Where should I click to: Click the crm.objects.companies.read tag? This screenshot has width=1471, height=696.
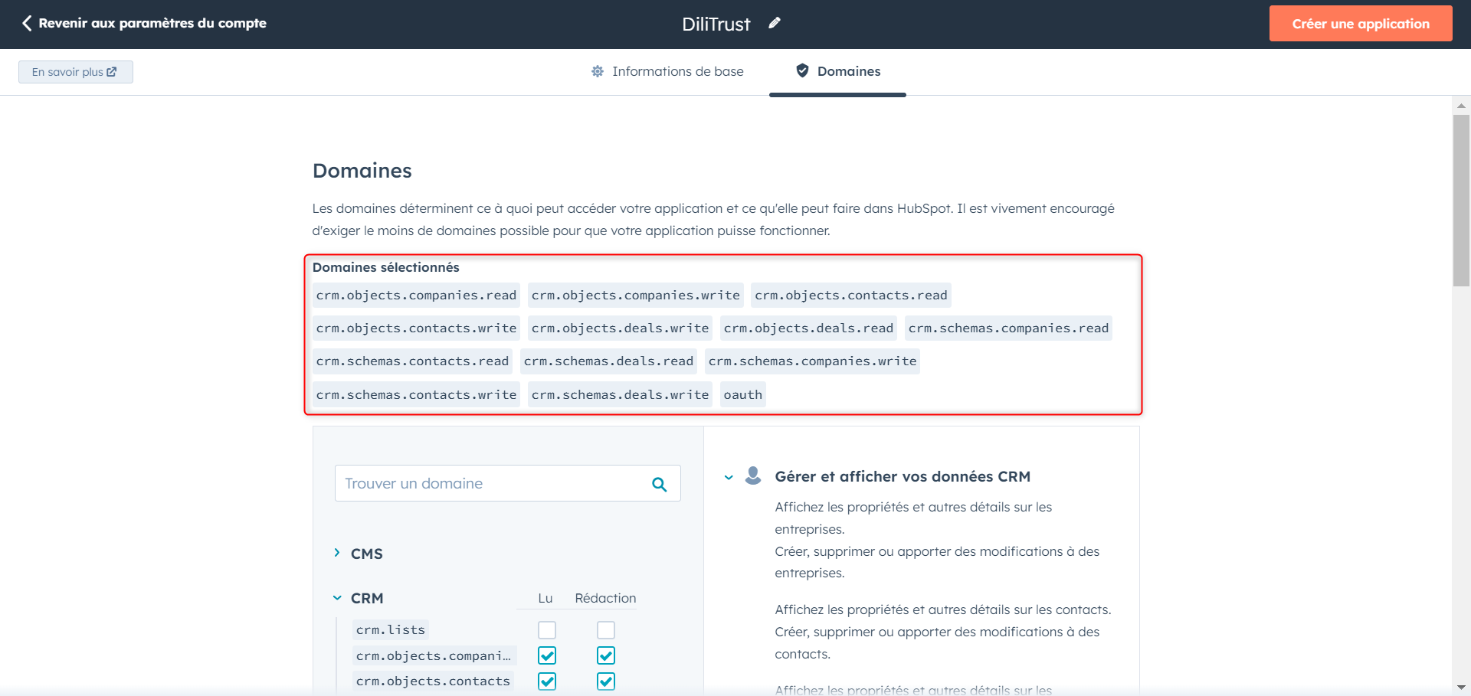point(416,296)
